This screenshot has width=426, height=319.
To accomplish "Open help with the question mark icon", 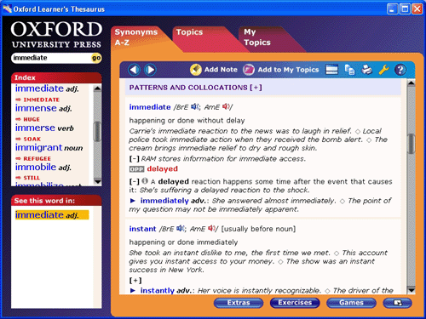I will pyautogui.click(x=400, y=70).
